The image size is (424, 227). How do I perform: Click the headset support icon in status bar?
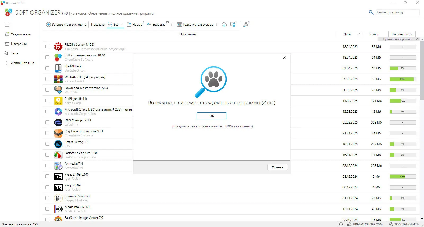(x=341, y=224)
